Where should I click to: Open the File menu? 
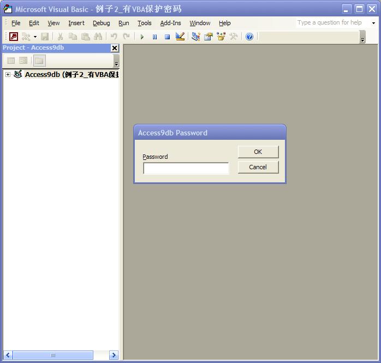(16, 23)
